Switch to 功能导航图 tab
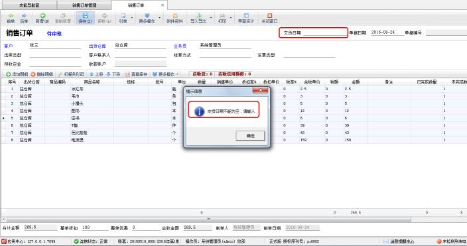This screenshot has height=246, width=467. (29, 5)
